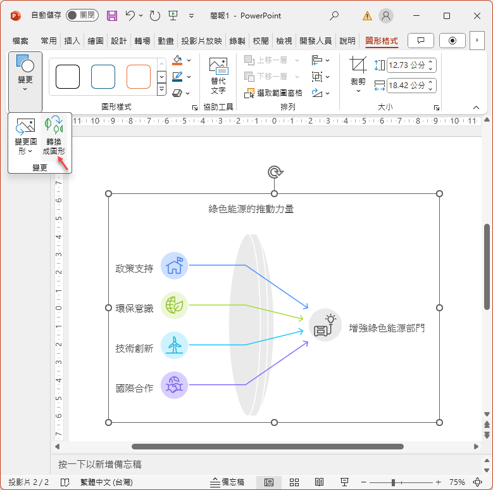Image resolution: width=493 pixels, height=490 pixels.
Task: Collapse the ribbon chevron
Action: click(x=476, y=107)
